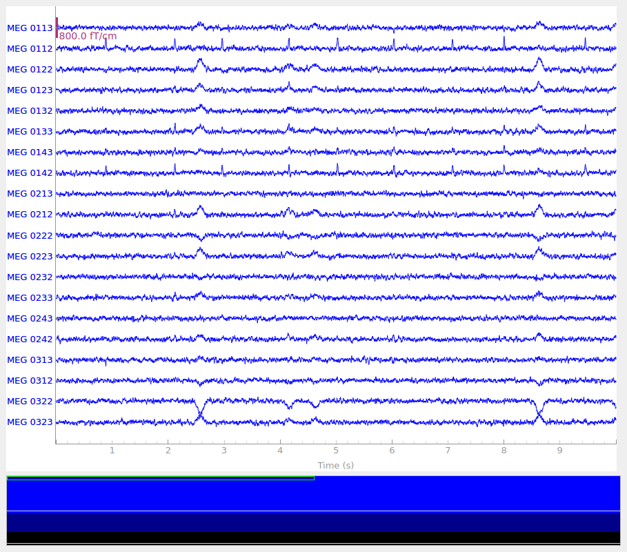
Task: Mark channel MEG 0113 as bad
Action: [30, 28]
